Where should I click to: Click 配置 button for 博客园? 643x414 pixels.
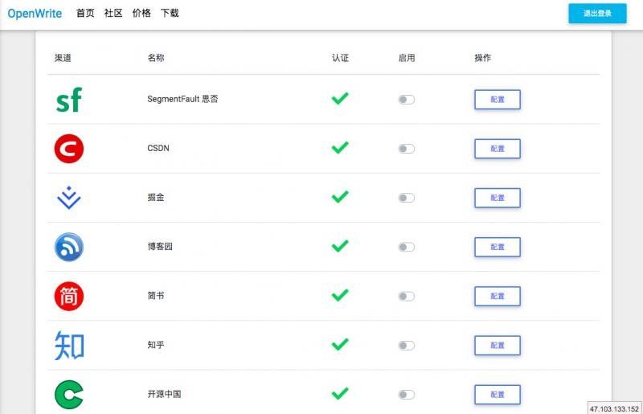coord(497,247)
